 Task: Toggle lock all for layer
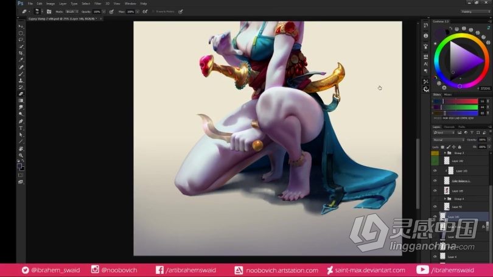tap(460, 147)
